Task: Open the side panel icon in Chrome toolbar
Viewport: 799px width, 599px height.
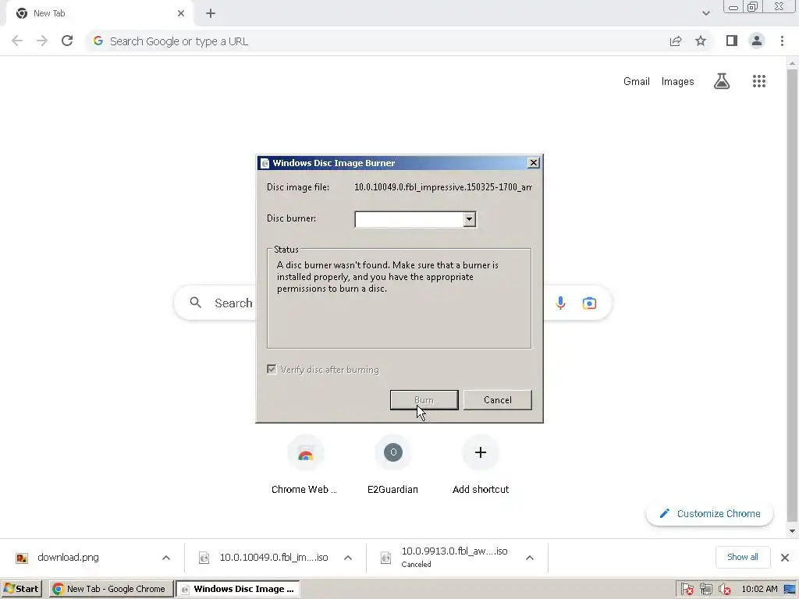Action: click(x=732, y=41)
